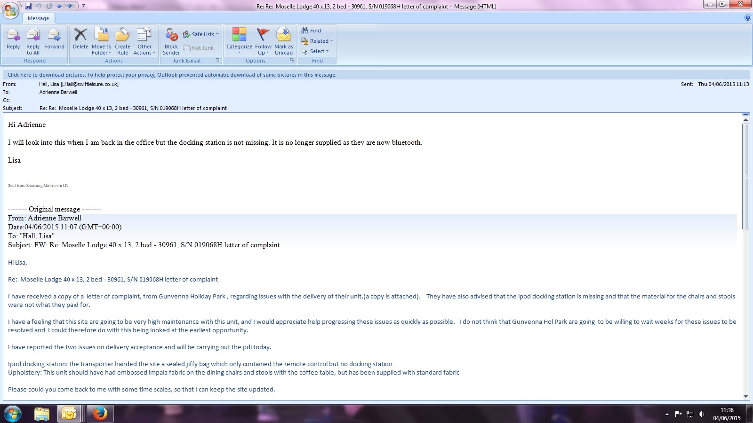Click scrollbar down arrow in message body

(x=745, y=396)
